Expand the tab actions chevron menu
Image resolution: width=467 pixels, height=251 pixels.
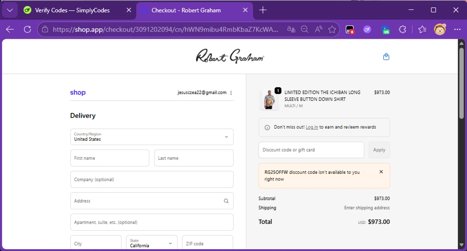click(x=10, y=10)
